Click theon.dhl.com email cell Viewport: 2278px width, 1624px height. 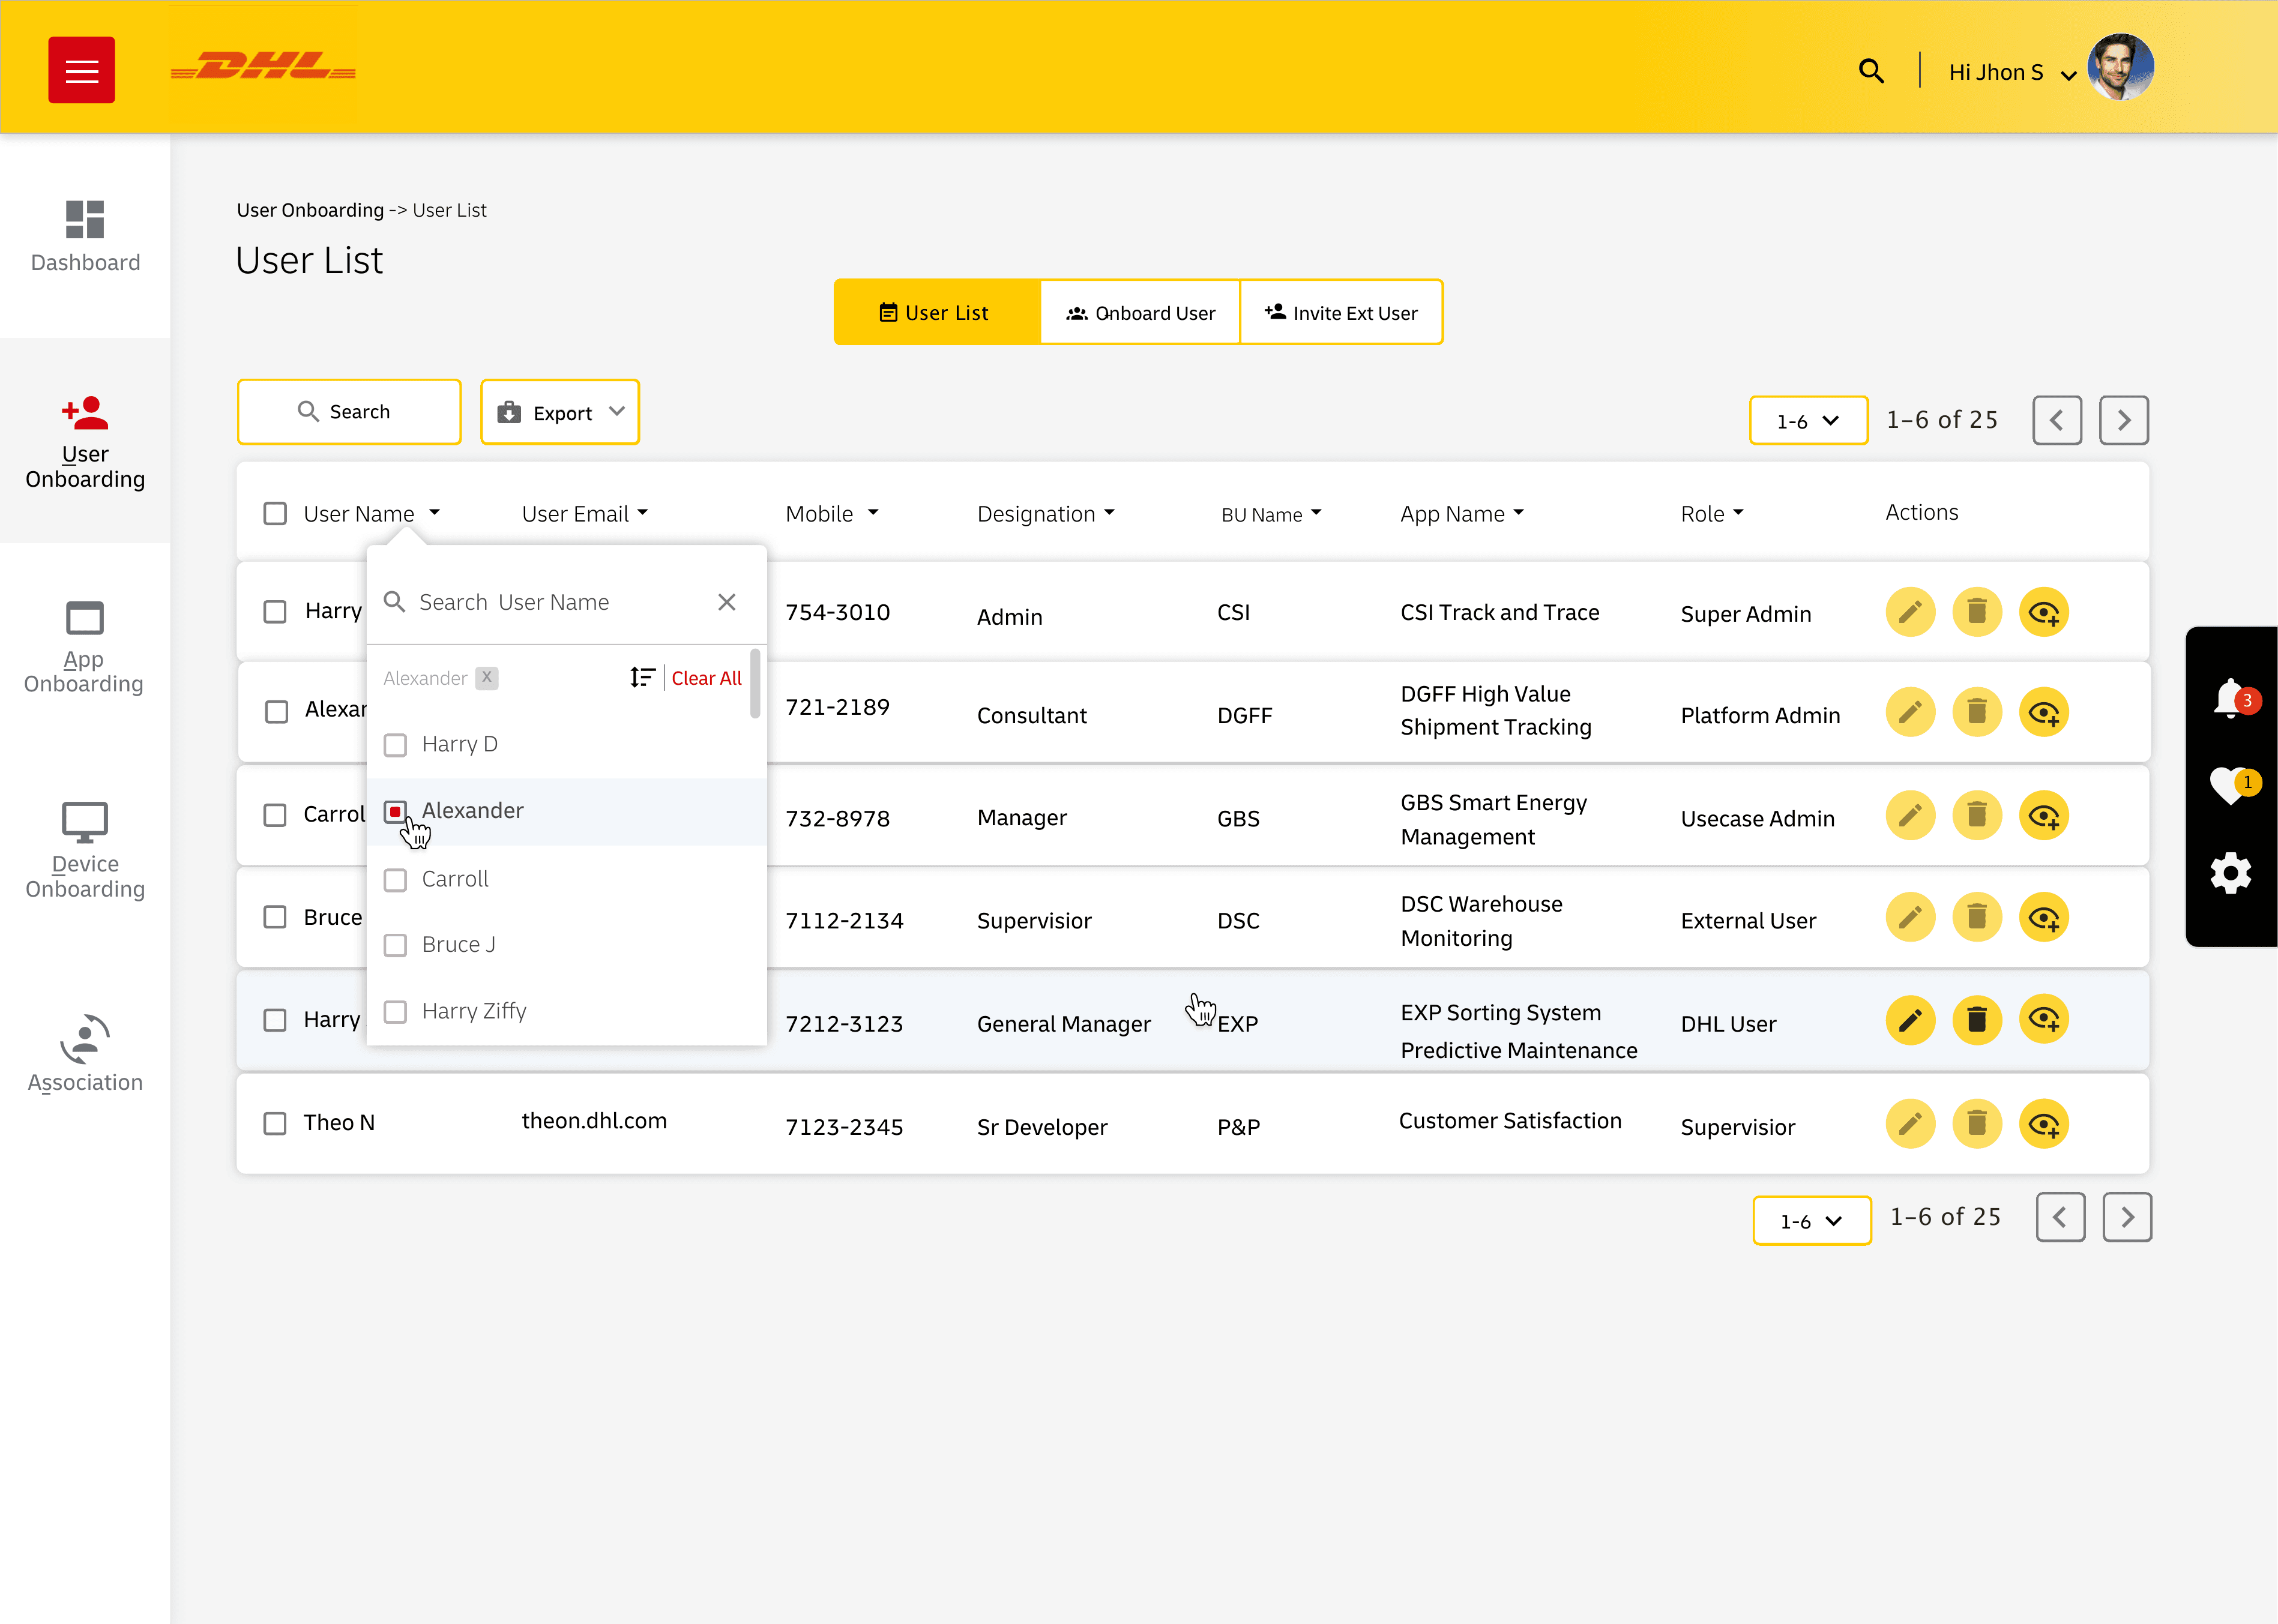pos(594,1121)
